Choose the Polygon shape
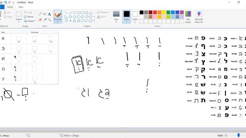Image resolution: width=246 pixels, height=138 pixels. (x=87, y=13)
